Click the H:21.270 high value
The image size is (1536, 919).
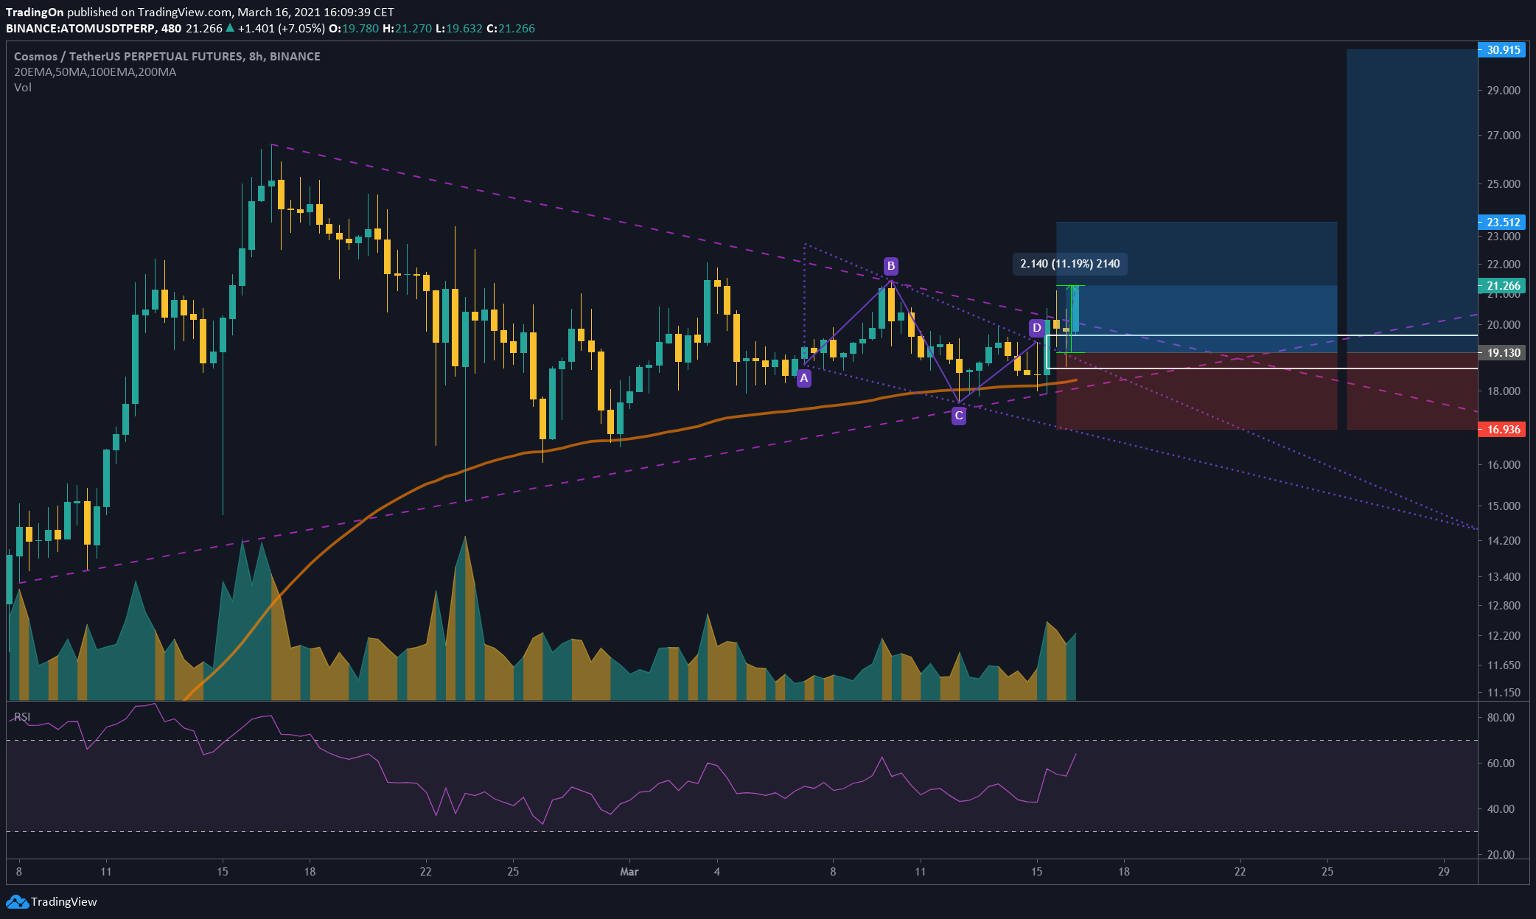pyautogui.click(x=408, y=28)
